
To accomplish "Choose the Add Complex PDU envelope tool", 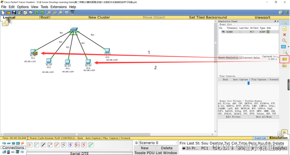I will pyautogui.click(x=285, y=66).
